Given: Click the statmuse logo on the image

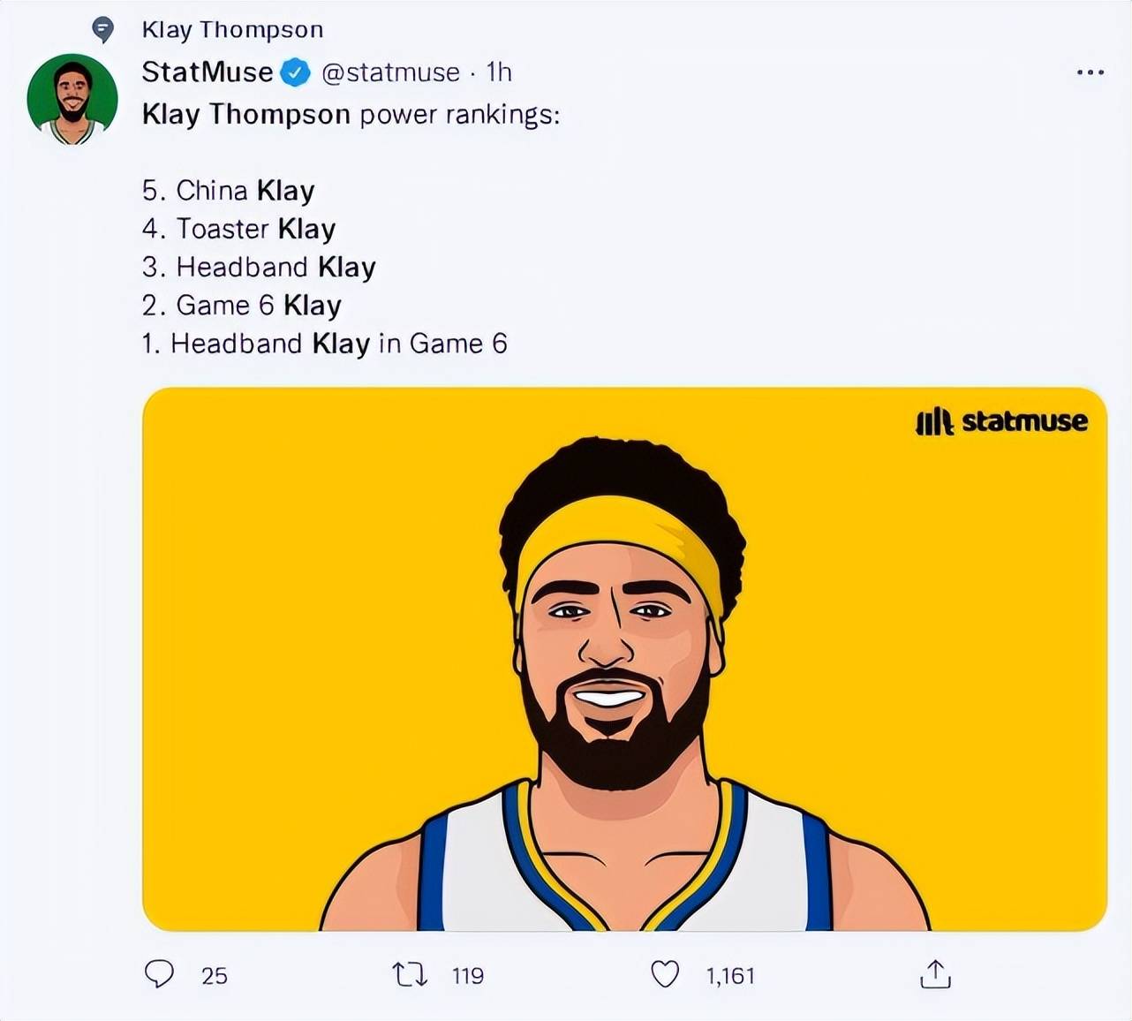Looking at the screenshot, I should point(1001,421).
